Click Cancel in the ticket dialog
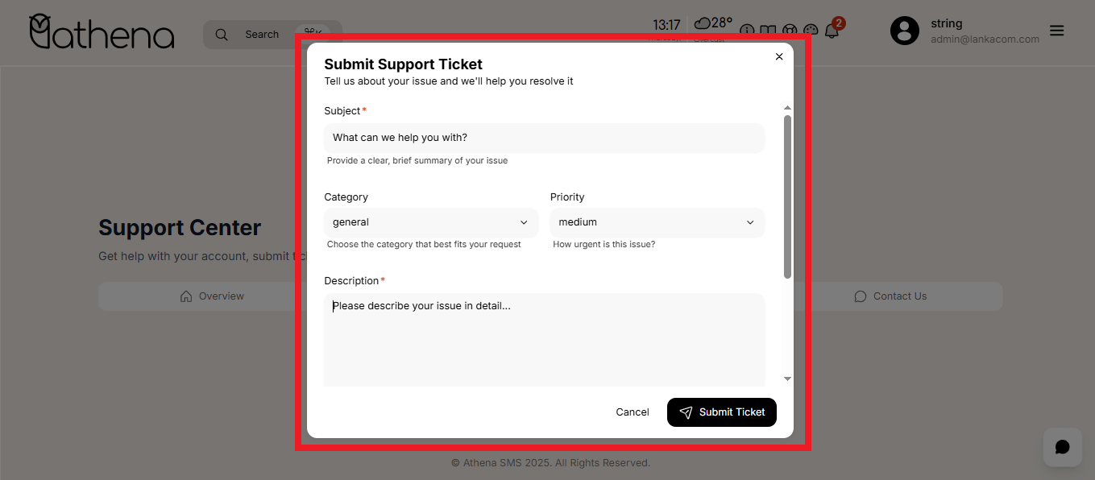The width and height of the screenshot is (1095, 480). click(x=632, y=412)
